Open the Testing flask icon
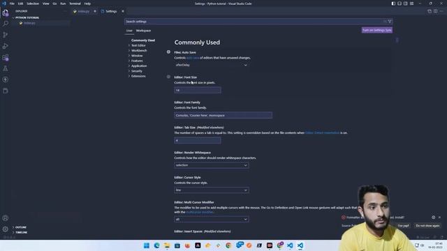 point(6,68)
